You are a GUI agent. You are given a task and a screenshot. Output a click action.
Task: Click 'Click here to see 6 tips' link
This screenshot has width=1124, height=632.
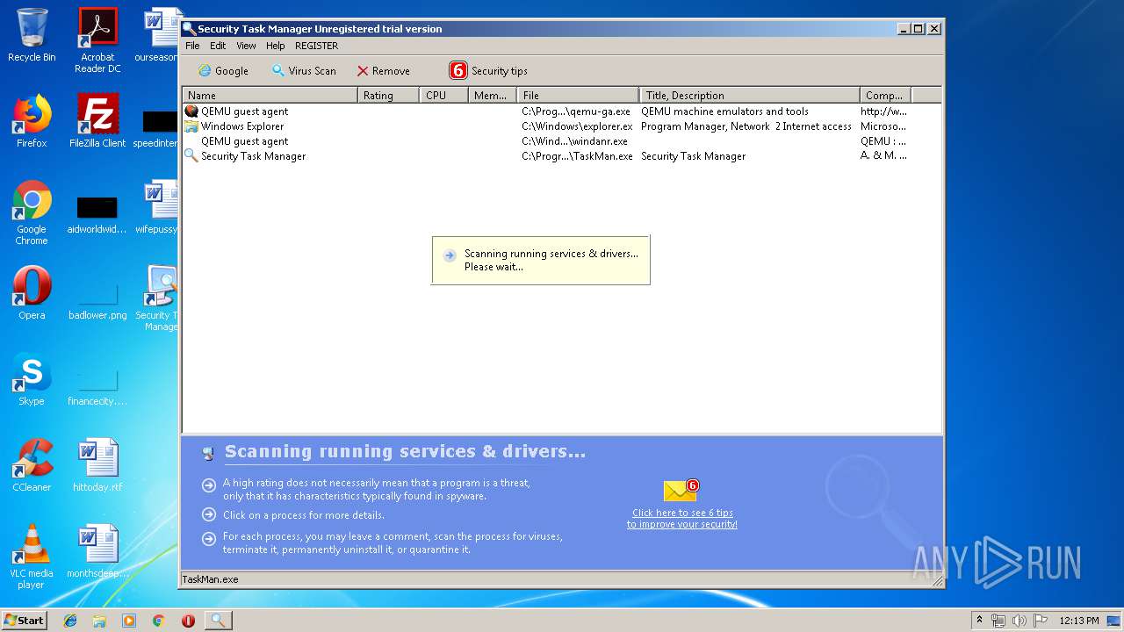(x=682, y=519)
